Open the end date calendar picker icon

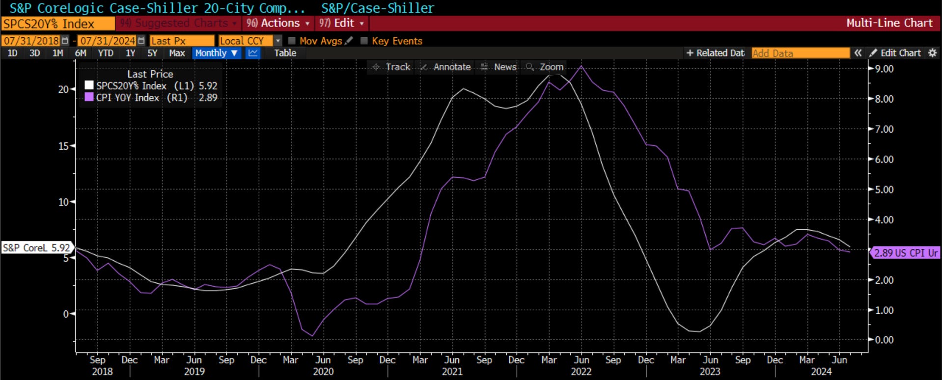[x=141, y=41]
